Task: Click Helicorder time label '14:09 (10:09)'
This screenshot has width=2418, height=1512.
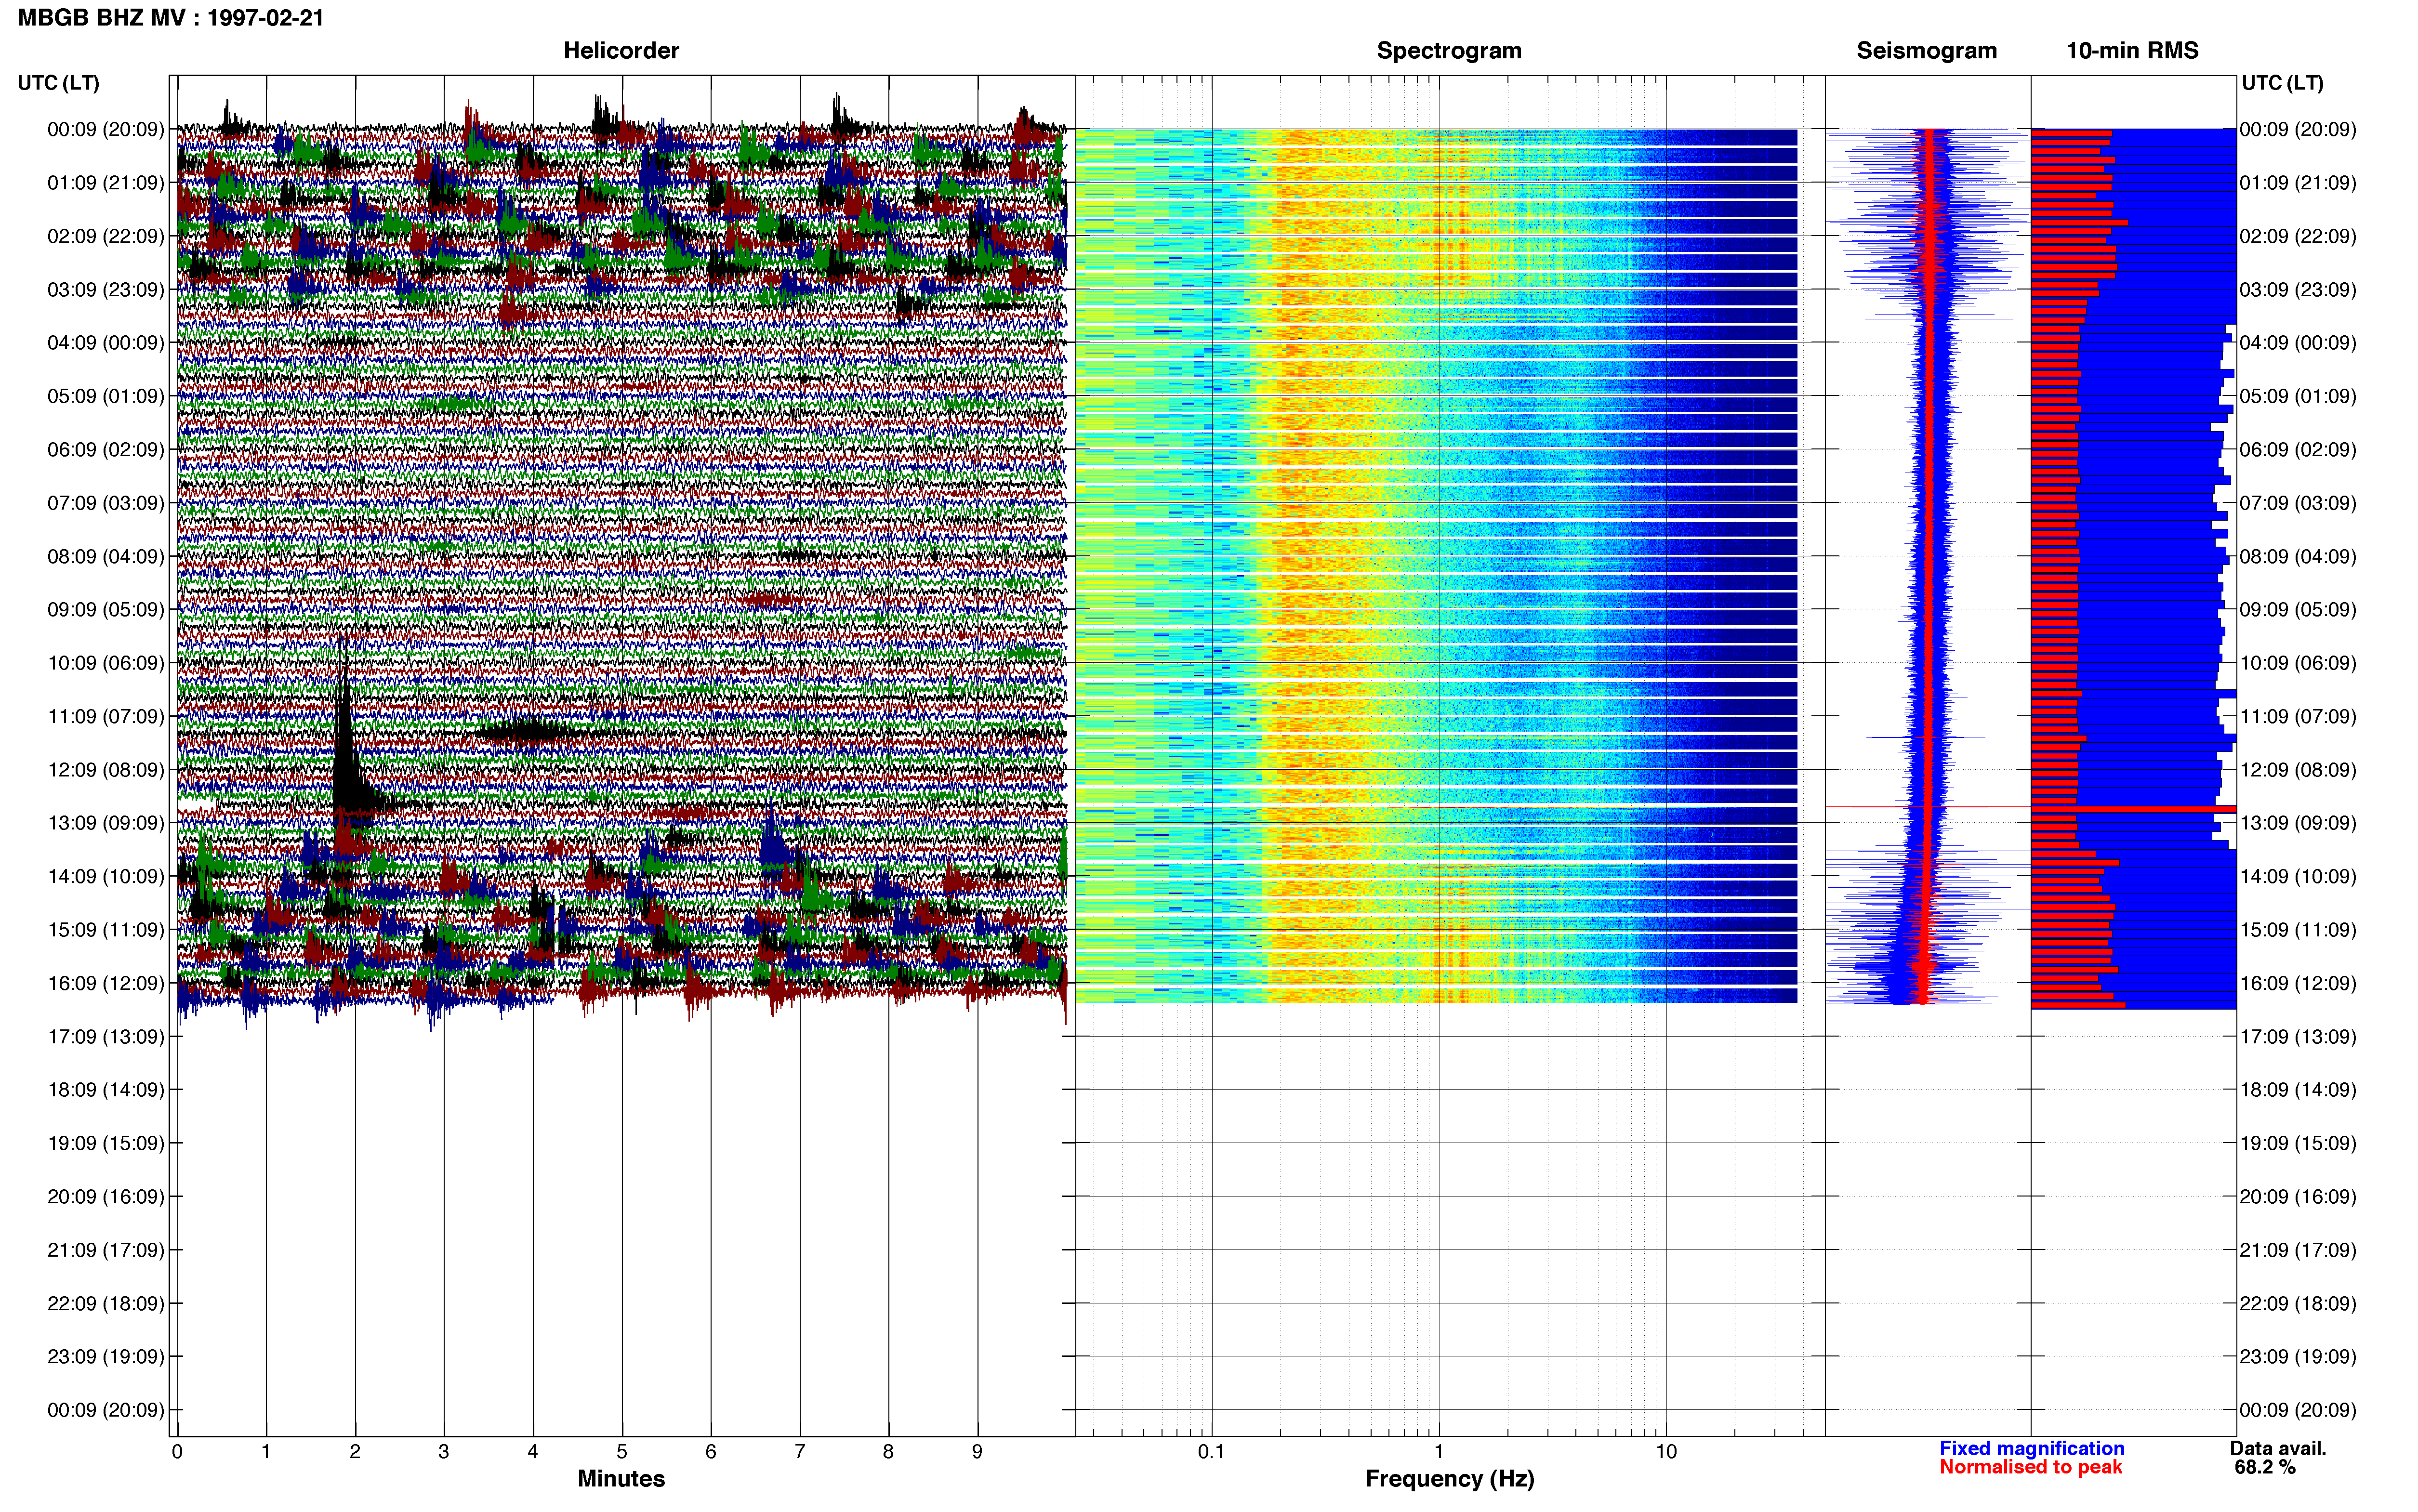Action: pyautogui.click(x=106, y=877)
